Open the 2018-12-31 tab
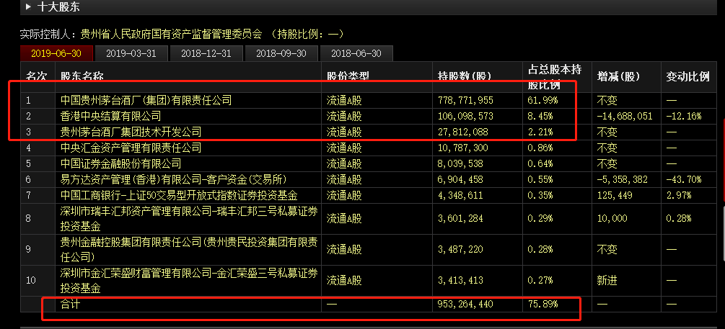The width and height of the screenshot is (725, 329). [206, 53]
